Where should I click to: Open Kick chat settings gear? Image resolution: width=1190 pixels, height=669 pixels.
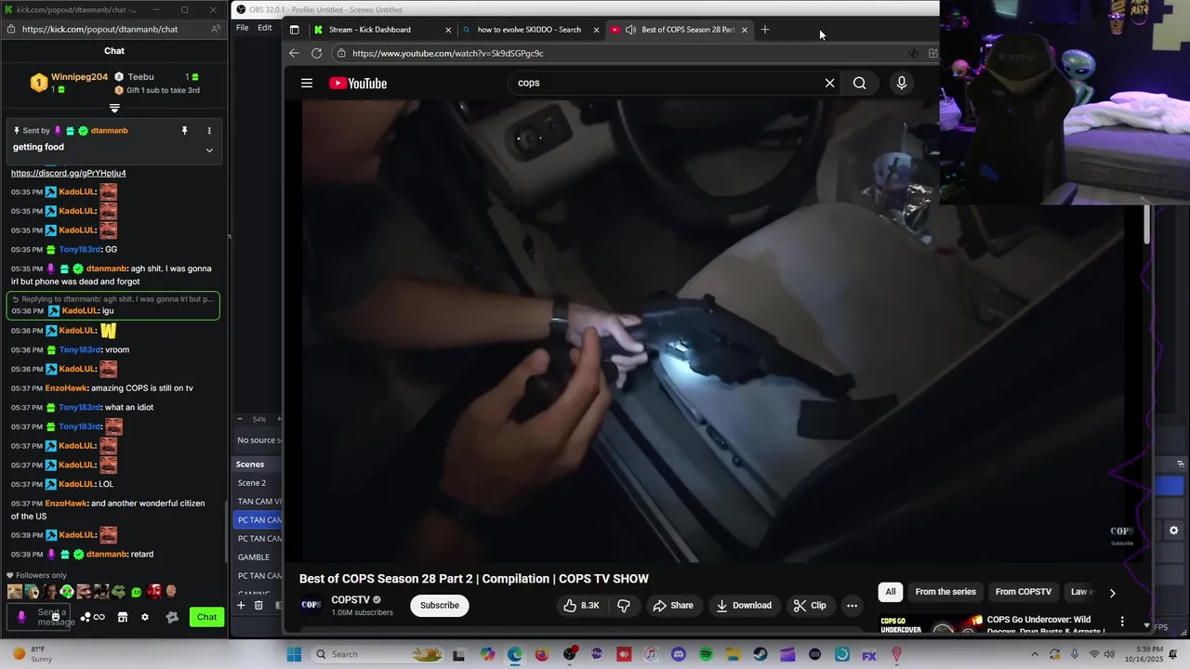[x=144, y=617]
